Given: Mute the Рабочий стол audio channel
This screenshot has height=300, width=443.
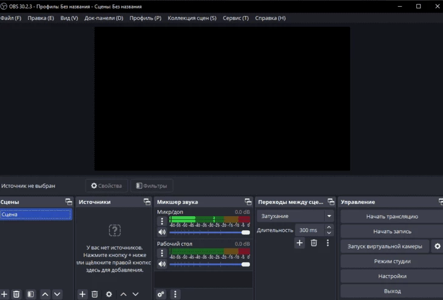Looking at the screenshot, I should pos(162,264).
